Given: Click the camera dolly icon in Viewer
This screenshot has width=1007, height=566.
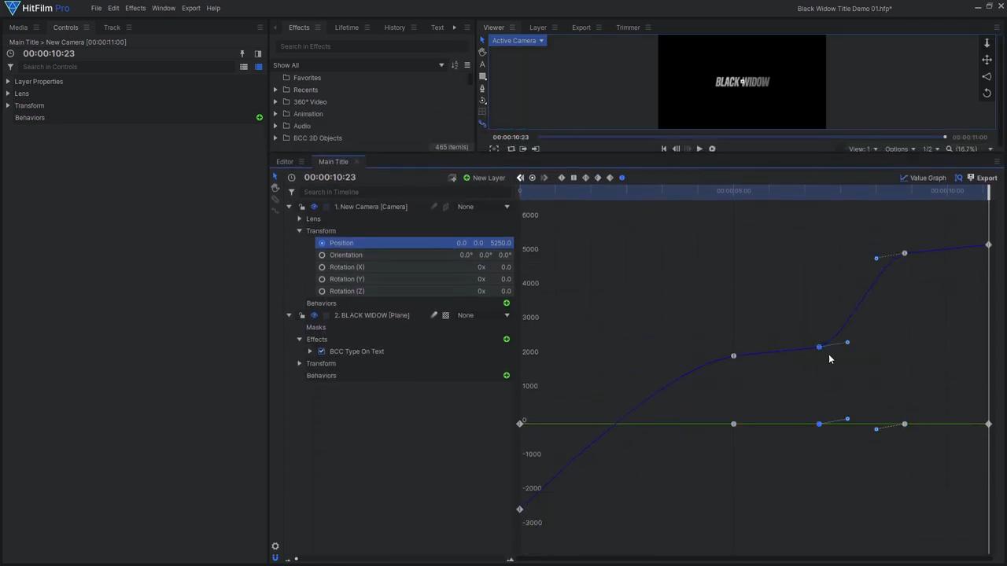Looking at the screenshot, I should (x=987, y=42).
